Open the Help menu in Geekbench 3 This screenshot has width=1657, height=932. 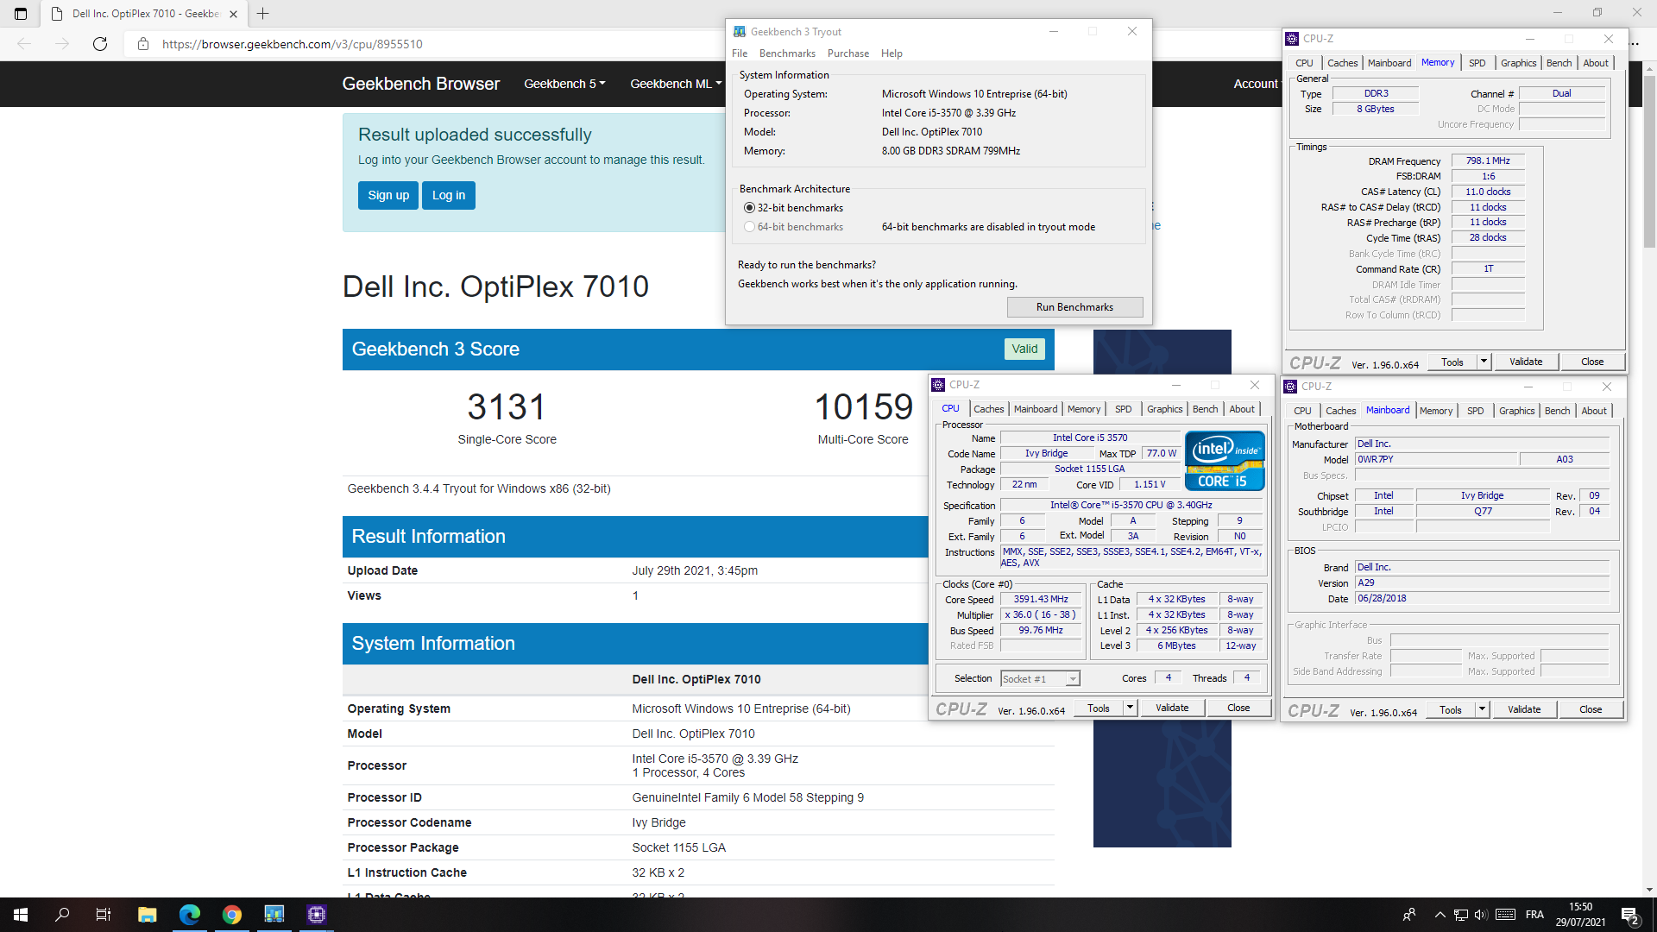[x=892, y=54]
